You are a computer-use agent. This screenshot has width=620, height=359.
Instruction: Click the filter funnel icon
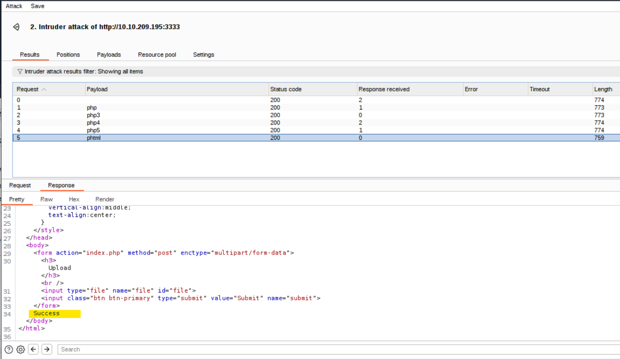click(20, 72)
